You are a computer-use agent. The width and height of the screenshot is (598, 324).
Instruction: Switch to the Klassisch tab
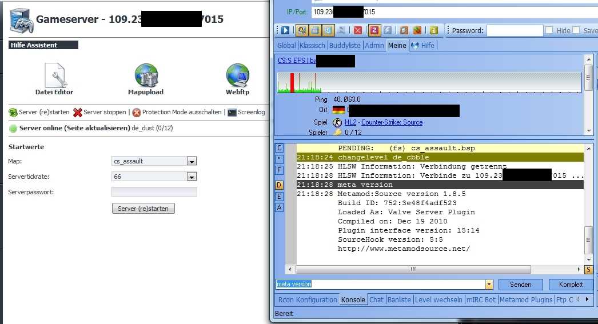(x=312, y=45)
